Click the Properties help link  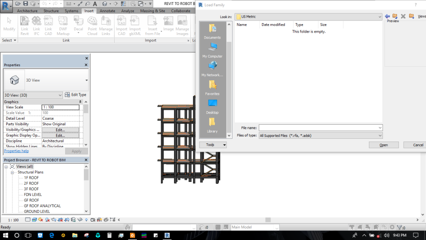16,151
